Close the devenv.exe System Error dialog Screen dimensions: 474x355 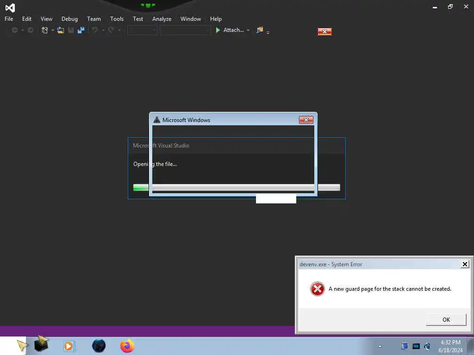[x=465, y=264]
